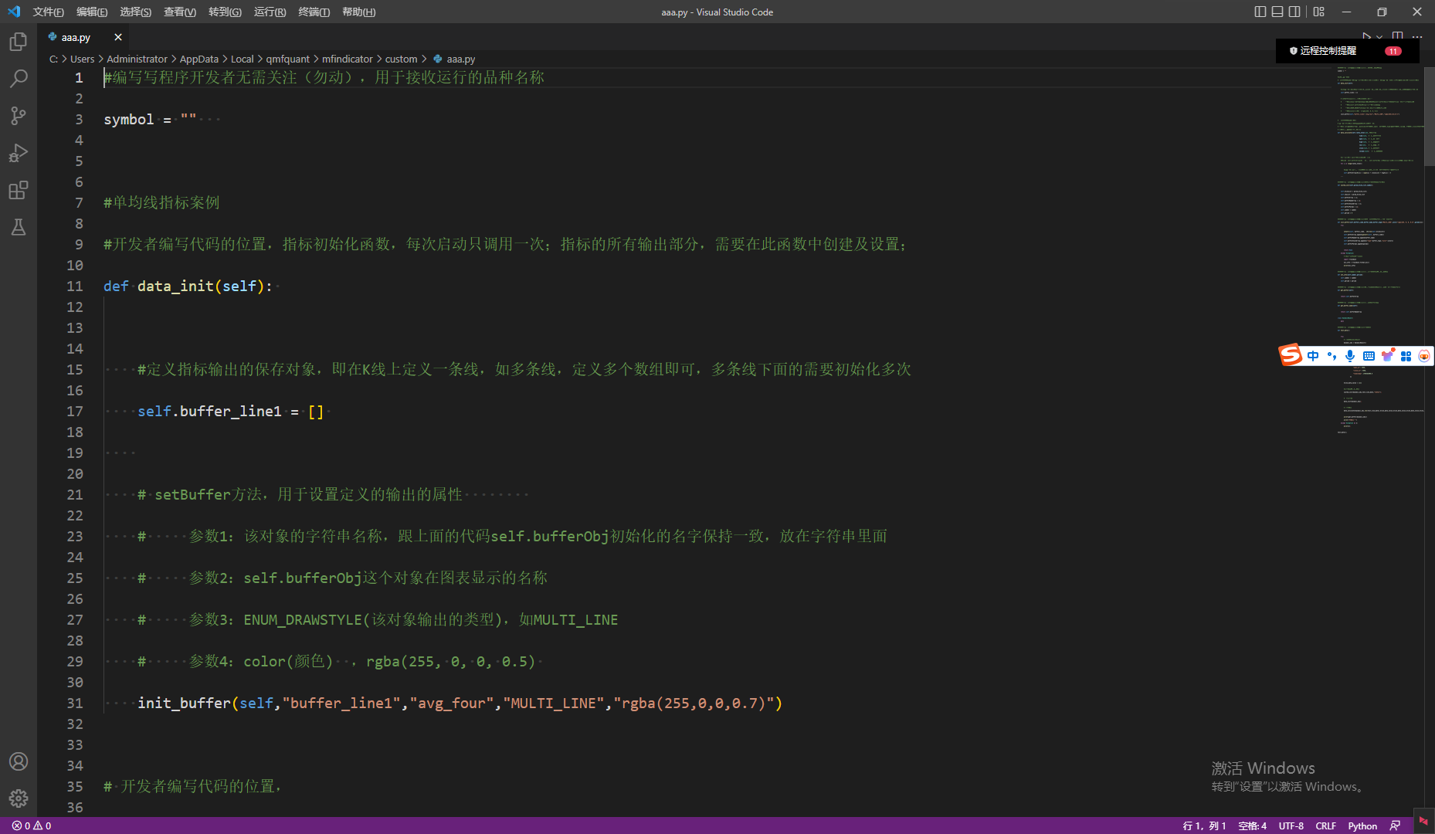Click 行 1, 列 1 cursor position
The image size is (1435, 834).
tap(1204, 826)
